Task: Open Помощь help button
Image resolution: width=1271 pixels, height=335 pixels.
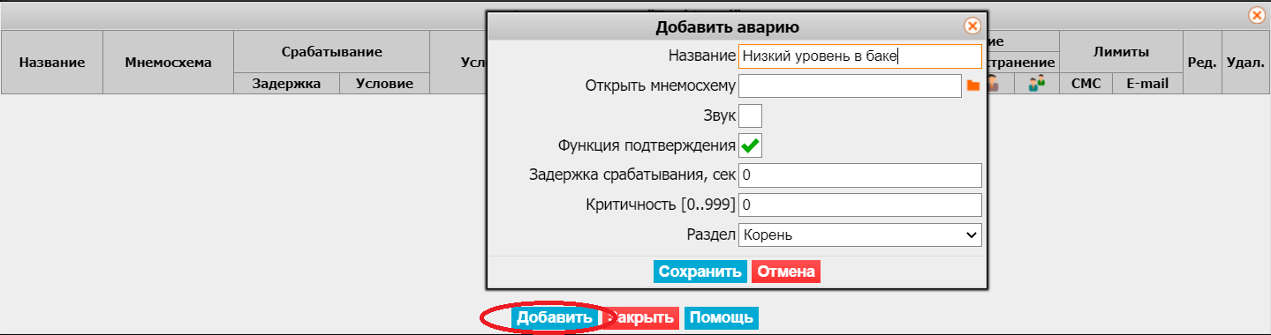Action: [x=722, y=317]
